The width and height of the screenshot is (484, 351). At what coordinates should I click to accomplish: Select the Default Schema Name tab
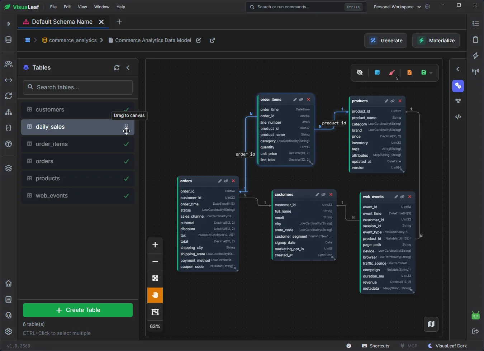62,22
